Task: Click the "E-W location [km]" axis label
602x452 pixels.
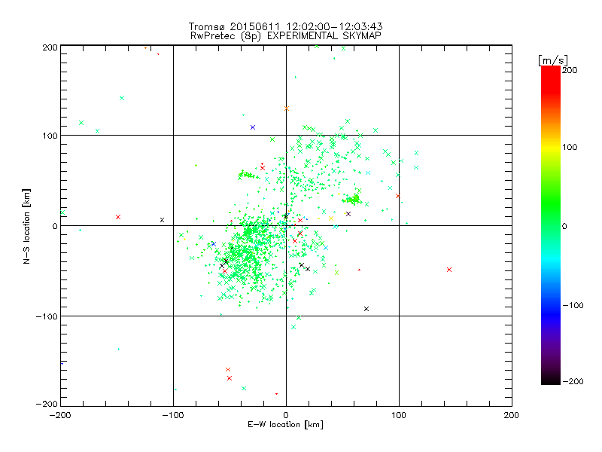Action: tap(285, 424)
